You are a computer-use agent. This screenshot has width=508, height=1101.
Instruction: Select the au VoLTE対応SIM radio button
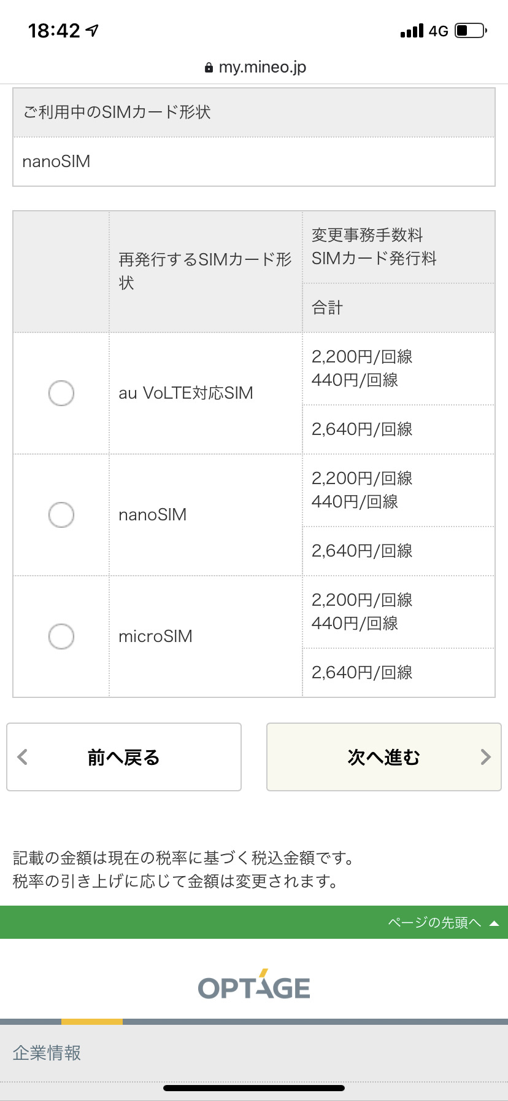[61, 393]
